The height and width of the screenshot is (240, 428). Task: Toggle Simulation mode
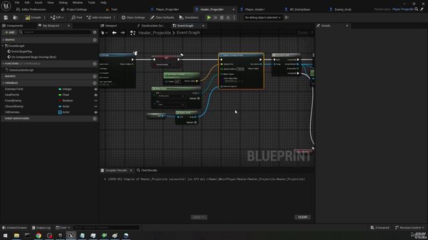(x=189, y=17)
